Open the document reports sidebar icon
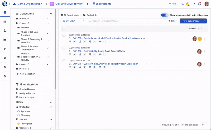Viewport: 211px width, 130px height. coord(5,67)
